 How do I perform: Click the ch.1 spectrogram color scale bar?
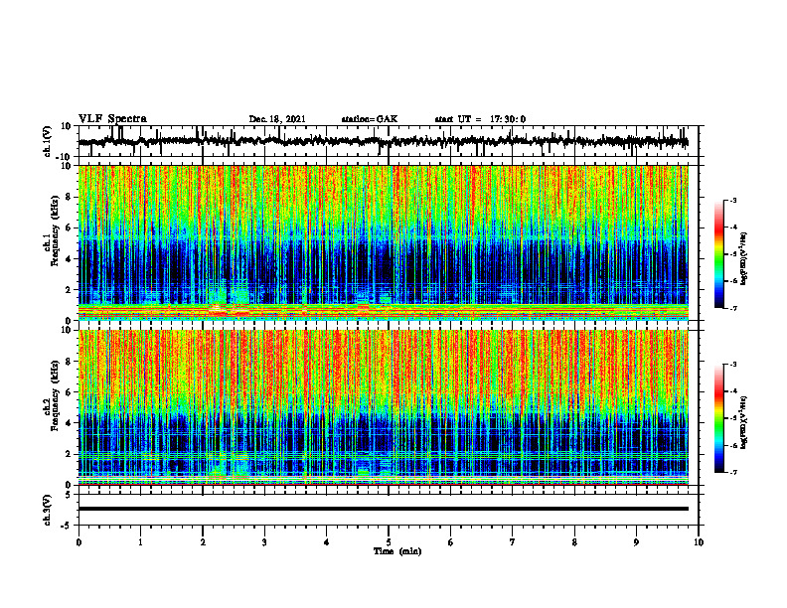tap(719, 254)
